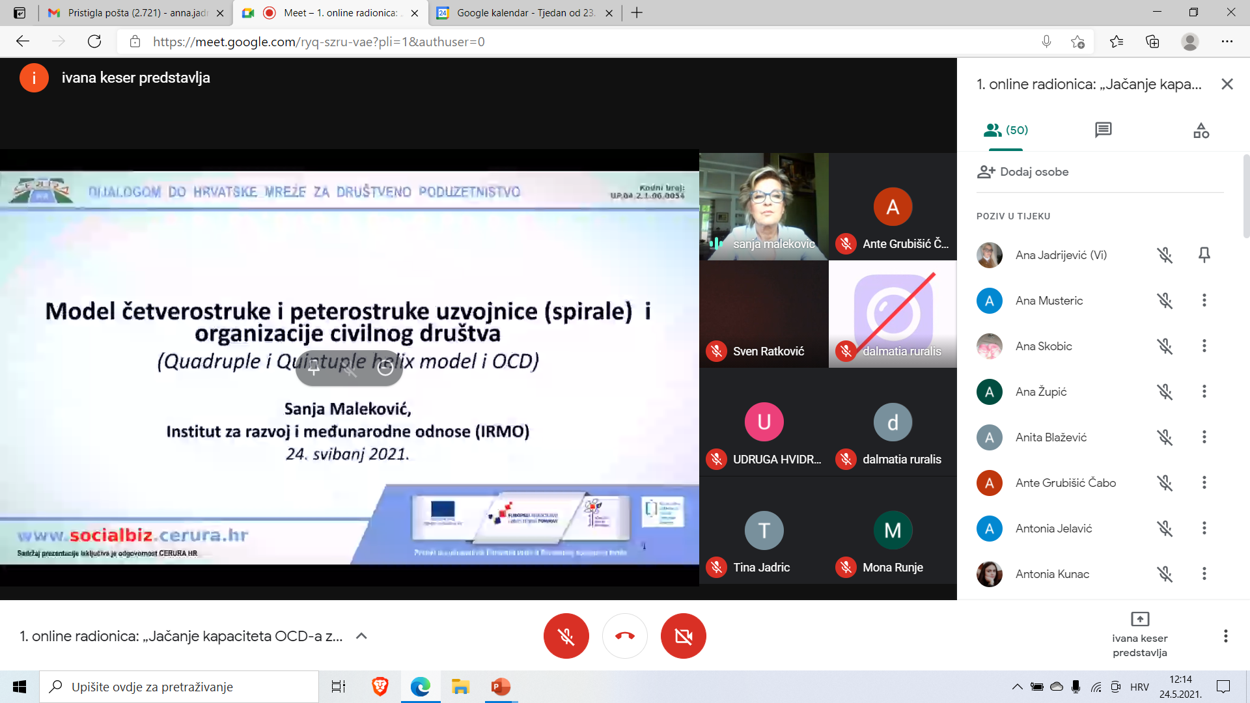Pin Ana Jadrijević with the pin icon
1250x703 pixels.
[x=1204, y=255]
